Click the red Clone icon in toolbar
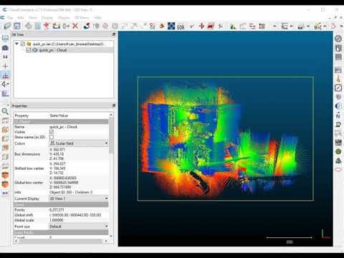Image resolution: width=344 pixels, height=258 pixels. click(47, 26)
